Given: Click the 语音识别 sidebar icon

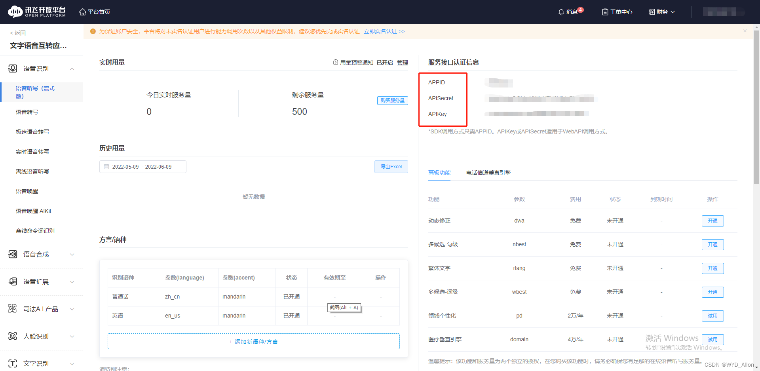Looking at the screenshot, I should click(x=13, y=68).
